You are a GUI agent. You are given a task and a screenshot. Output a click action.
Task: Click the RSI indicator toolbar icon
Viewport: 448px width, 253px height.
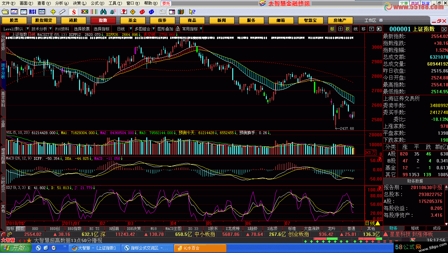[x=32, y=12]
